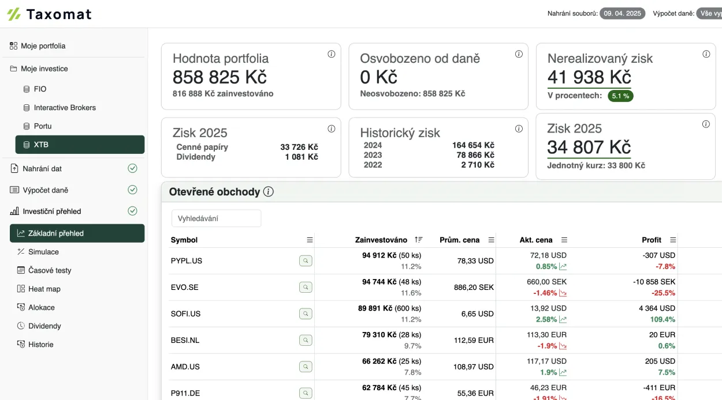Open detail magnifier for AMD.US
The image size is (722, 400).
[x=306, y=367]
